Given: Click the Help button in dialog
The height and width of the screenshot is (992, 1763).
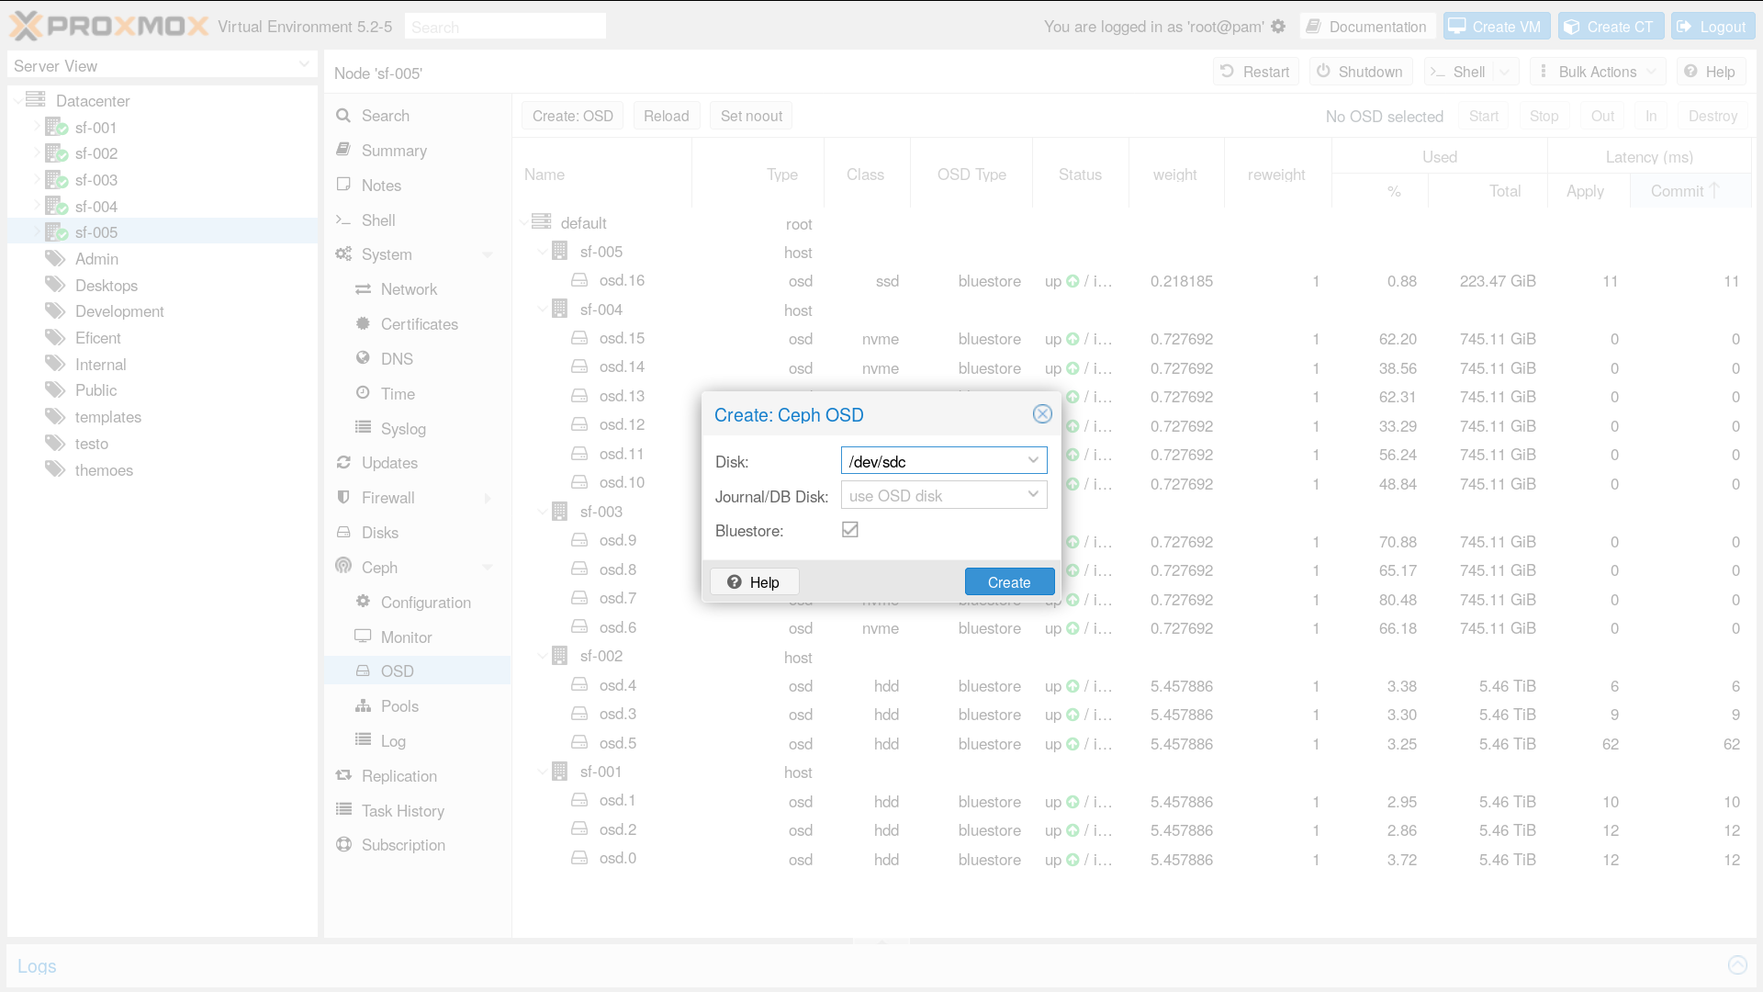Looking at the screenshot, I should coord(754,582).
